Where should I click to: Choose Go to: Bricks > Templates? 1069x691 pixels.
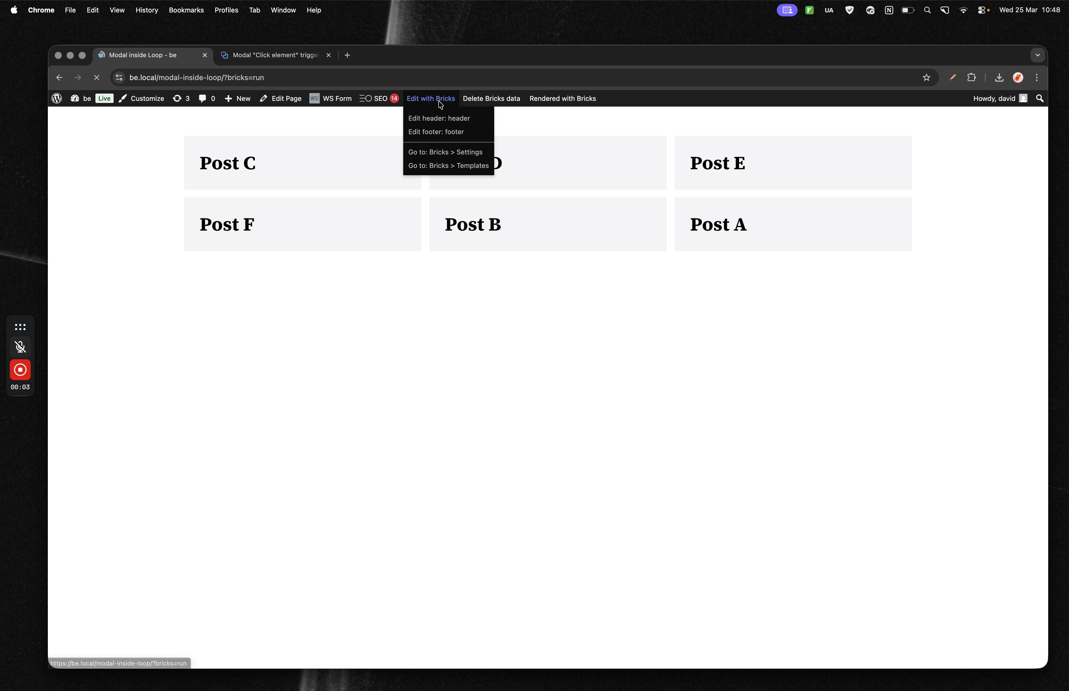click(x=448, y=166)
